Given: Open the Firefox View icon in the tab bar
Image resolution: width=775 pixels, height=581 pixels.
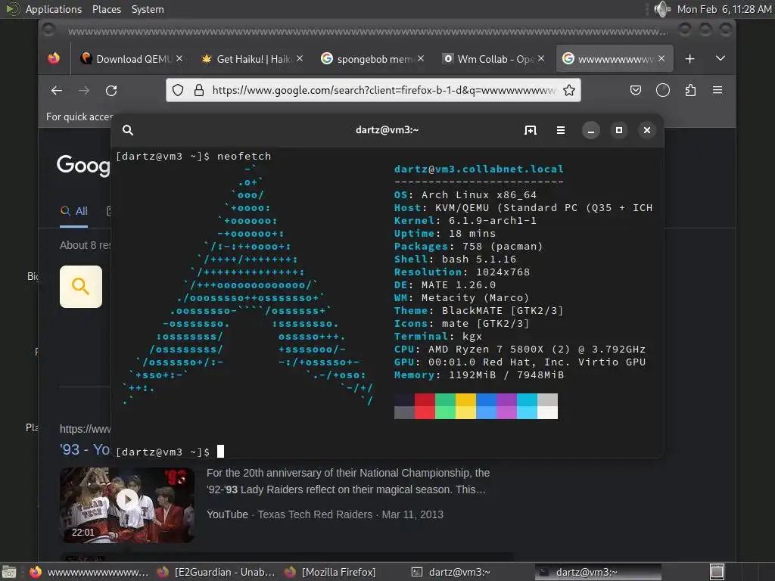Looking at the screenshot, I should coord(54,58).
